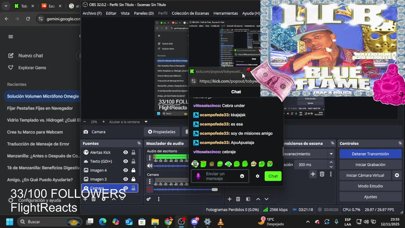Viewport: 405px width, 228px height.
Task: Open OBS Ajustes
Action: [x=370, y=197]
